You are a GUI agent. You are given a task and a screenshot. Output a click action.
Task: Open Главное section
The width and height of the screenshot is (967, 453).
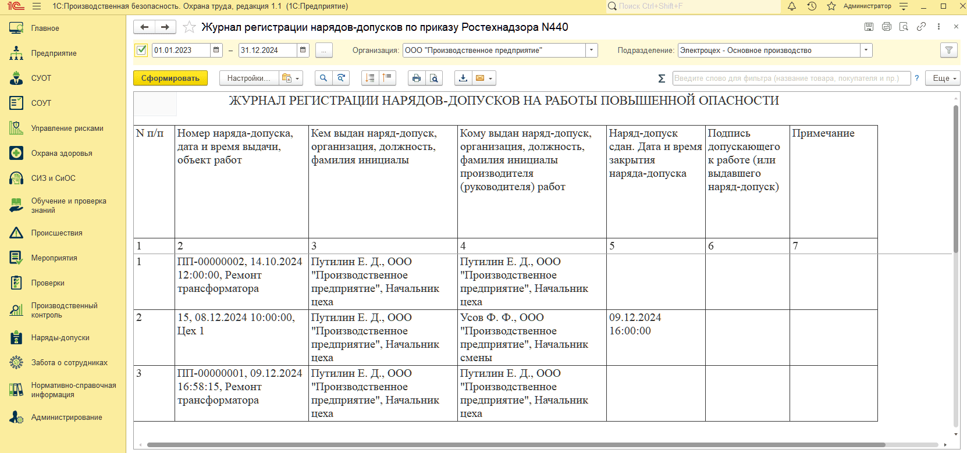(x=63, y=28)
